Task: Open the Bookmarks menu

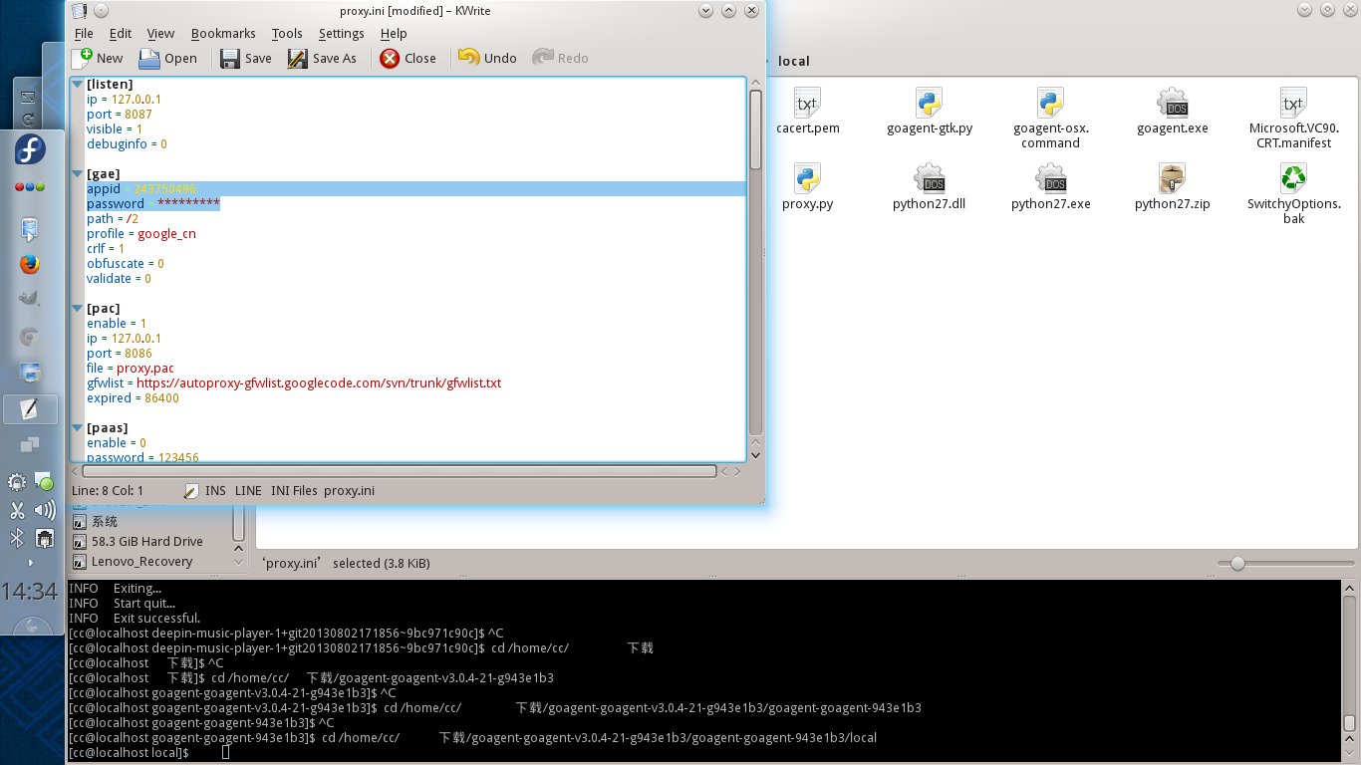Action: click(222, 33)
